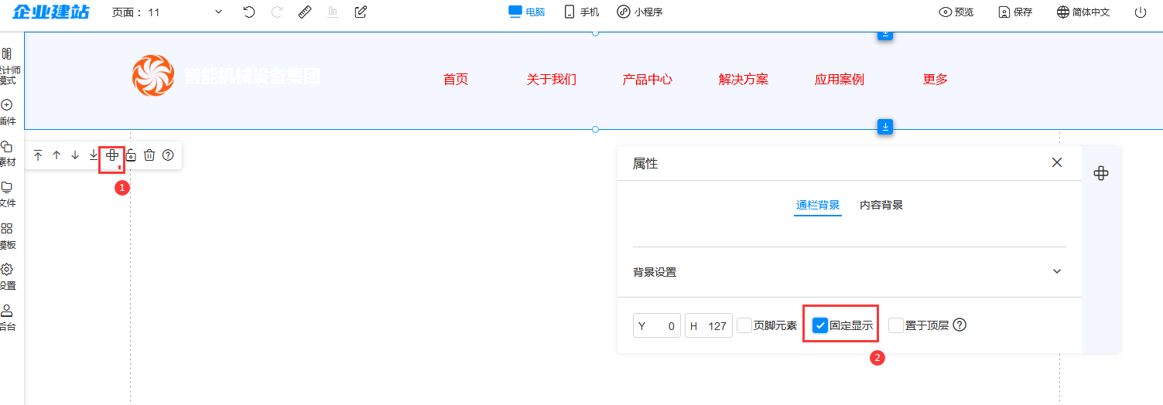This screenshot has height=405, width=1163.
Task: Click the 预览 preview button
Action: pos(956,12)
